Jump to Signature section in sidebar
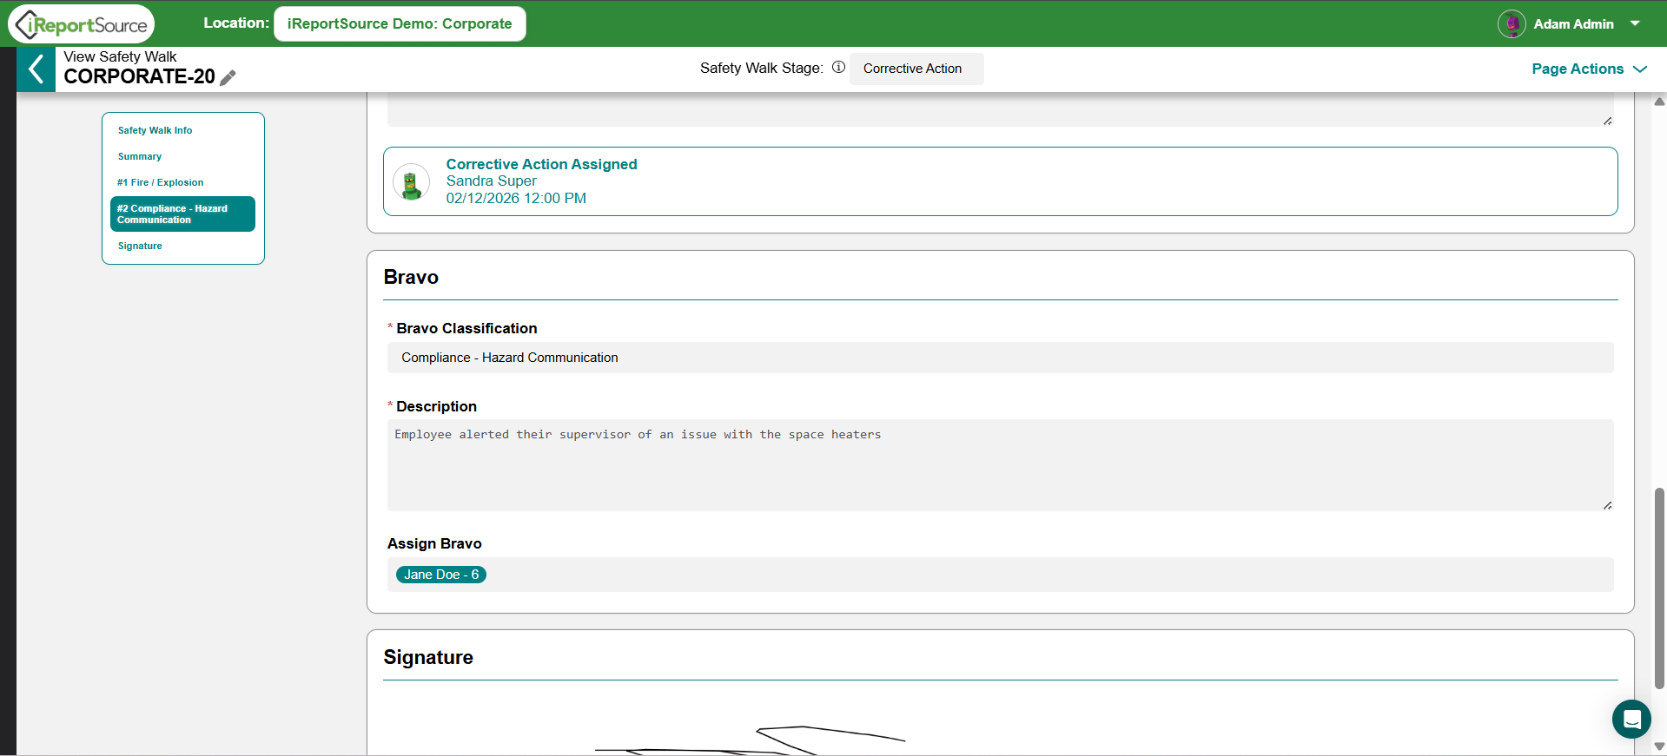 click(140, 246)
